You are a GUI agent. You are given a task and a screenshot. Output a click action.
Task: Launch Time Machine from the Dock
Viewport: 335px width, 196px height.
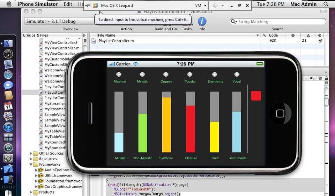click(x=8, y=148)
